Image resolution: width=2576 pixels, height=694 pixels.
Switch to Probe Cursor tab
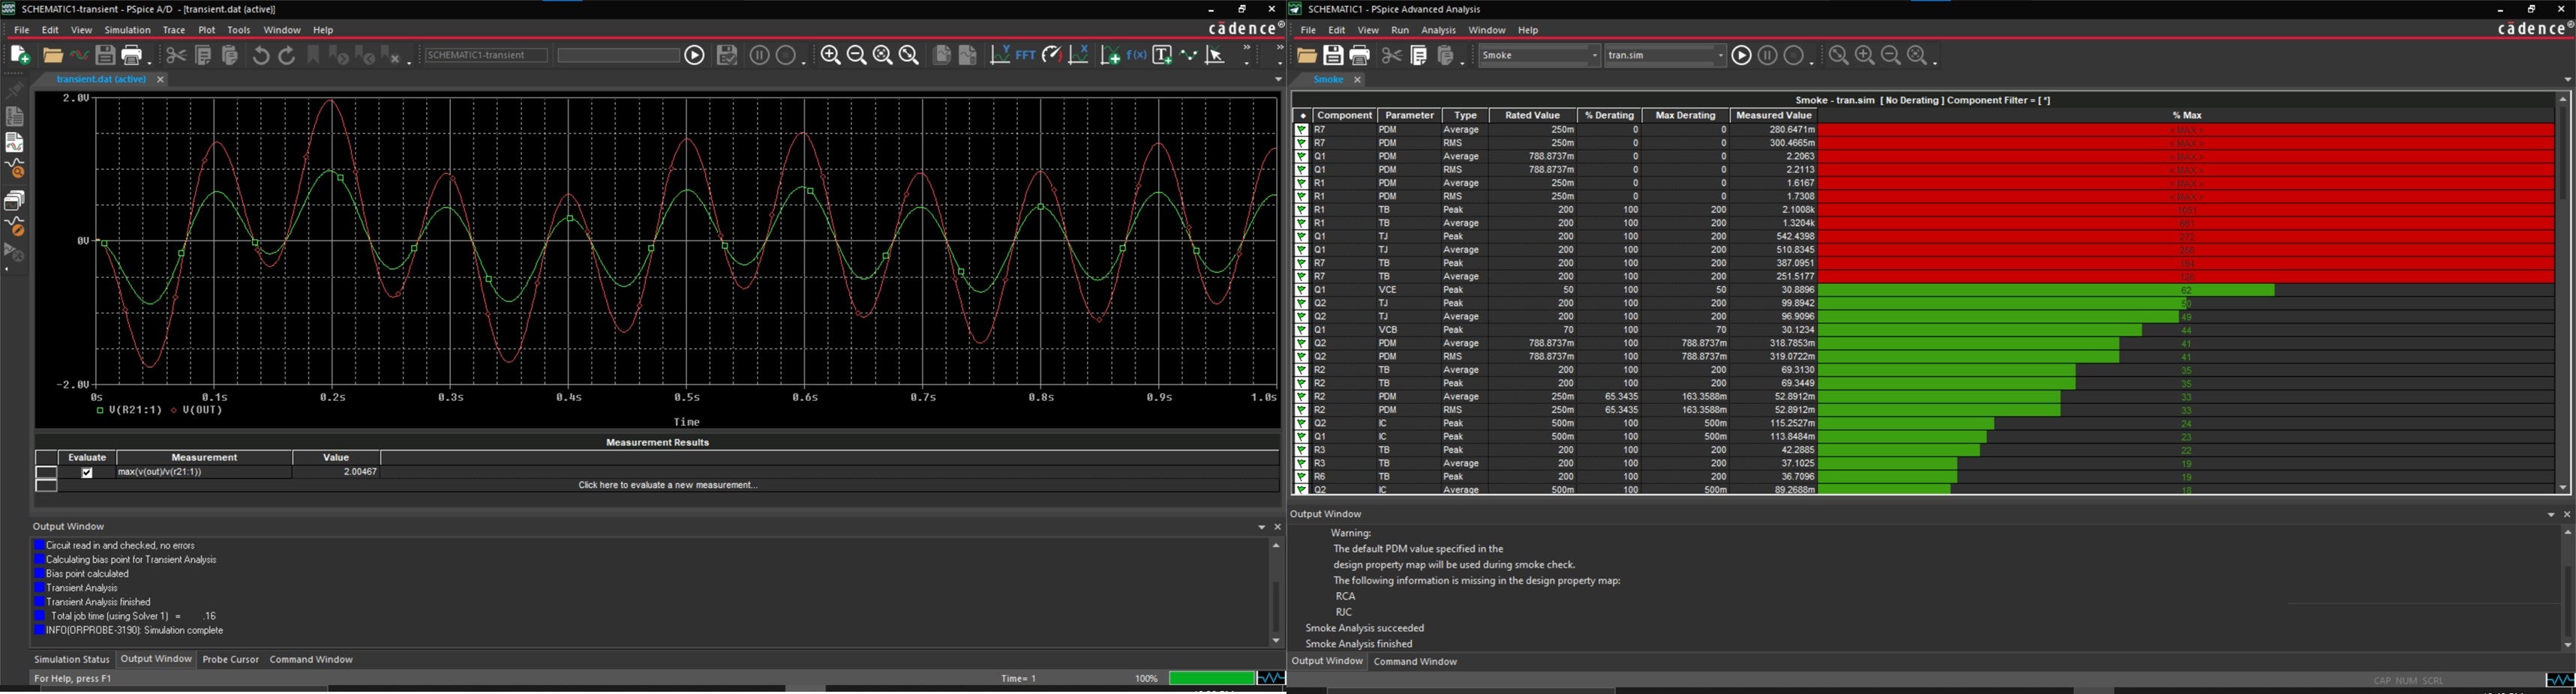pyautogui.click(x=230, y=660)
